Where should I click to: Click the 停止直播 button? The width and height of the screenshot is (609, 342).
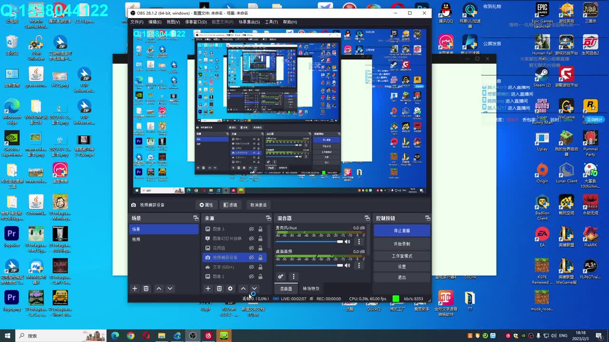(402, 230)
